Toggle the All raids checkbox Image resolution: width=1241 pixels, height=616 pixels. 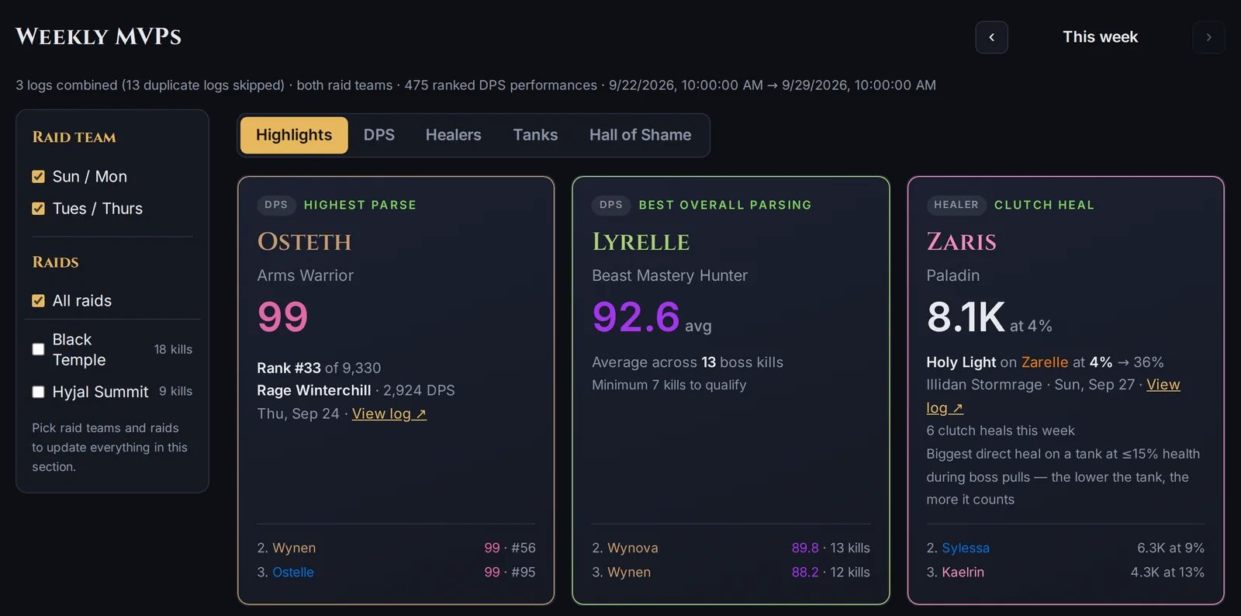[x=38, y=301]
